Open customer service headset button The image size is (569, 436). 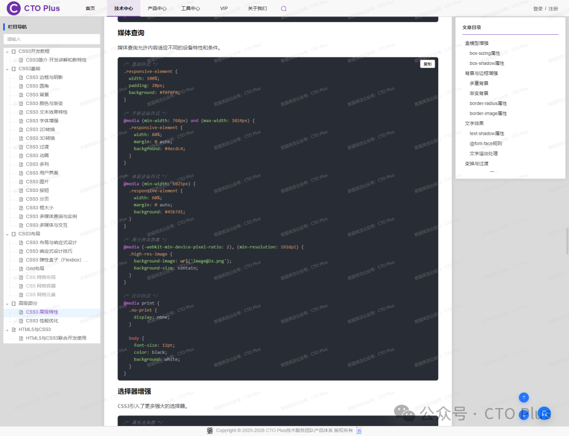point(544,413)
